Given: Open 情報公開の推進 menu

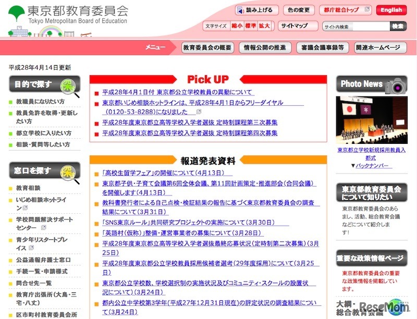Looking at the screenshot, I should 265,48.
